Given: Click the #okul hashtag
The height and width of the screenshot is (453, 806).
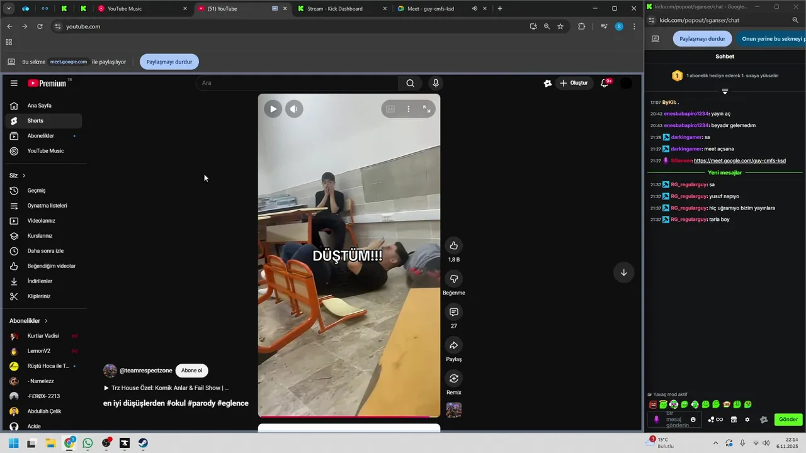Looking at the screenshot, I should click(x=176, y=403).
